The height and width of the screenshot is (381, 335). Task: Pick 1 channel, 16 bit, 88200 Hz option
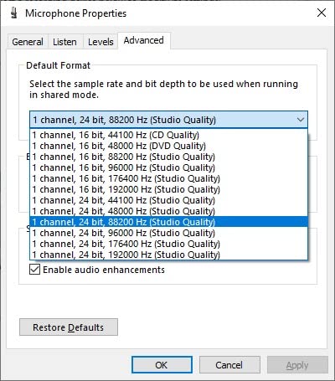(x=168, y=157)
